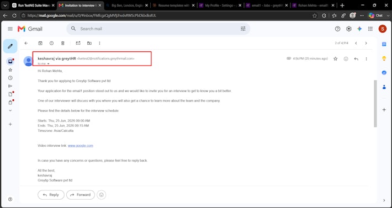Open search options filter icon

(x=243, y=29)
